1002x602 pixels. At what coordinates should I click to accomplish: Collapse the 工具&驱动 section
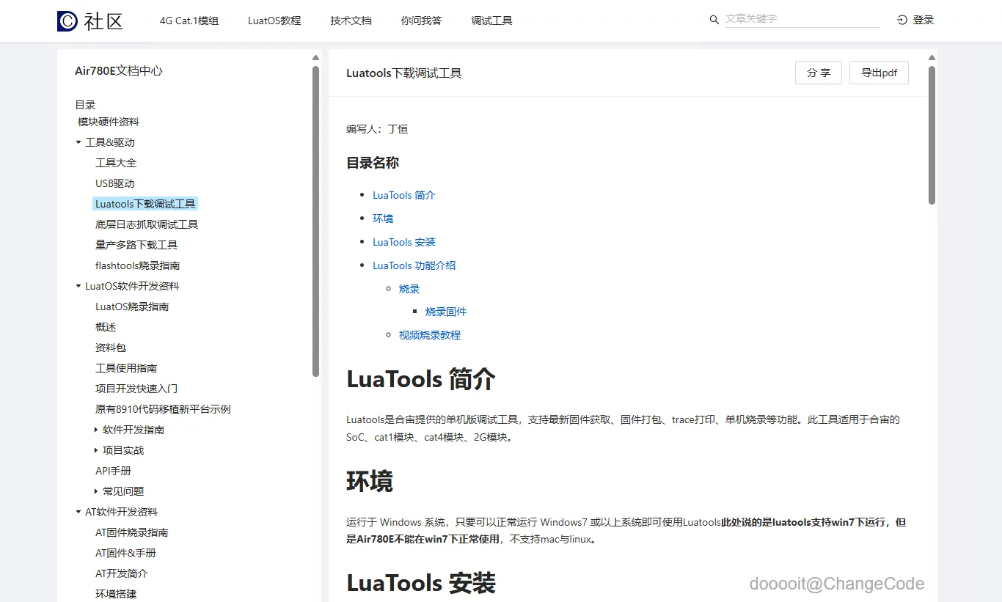(78, 142)
